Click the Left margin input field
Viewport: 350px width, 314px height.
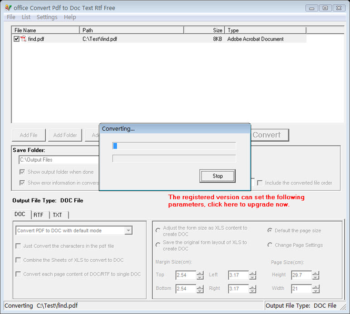238,275
